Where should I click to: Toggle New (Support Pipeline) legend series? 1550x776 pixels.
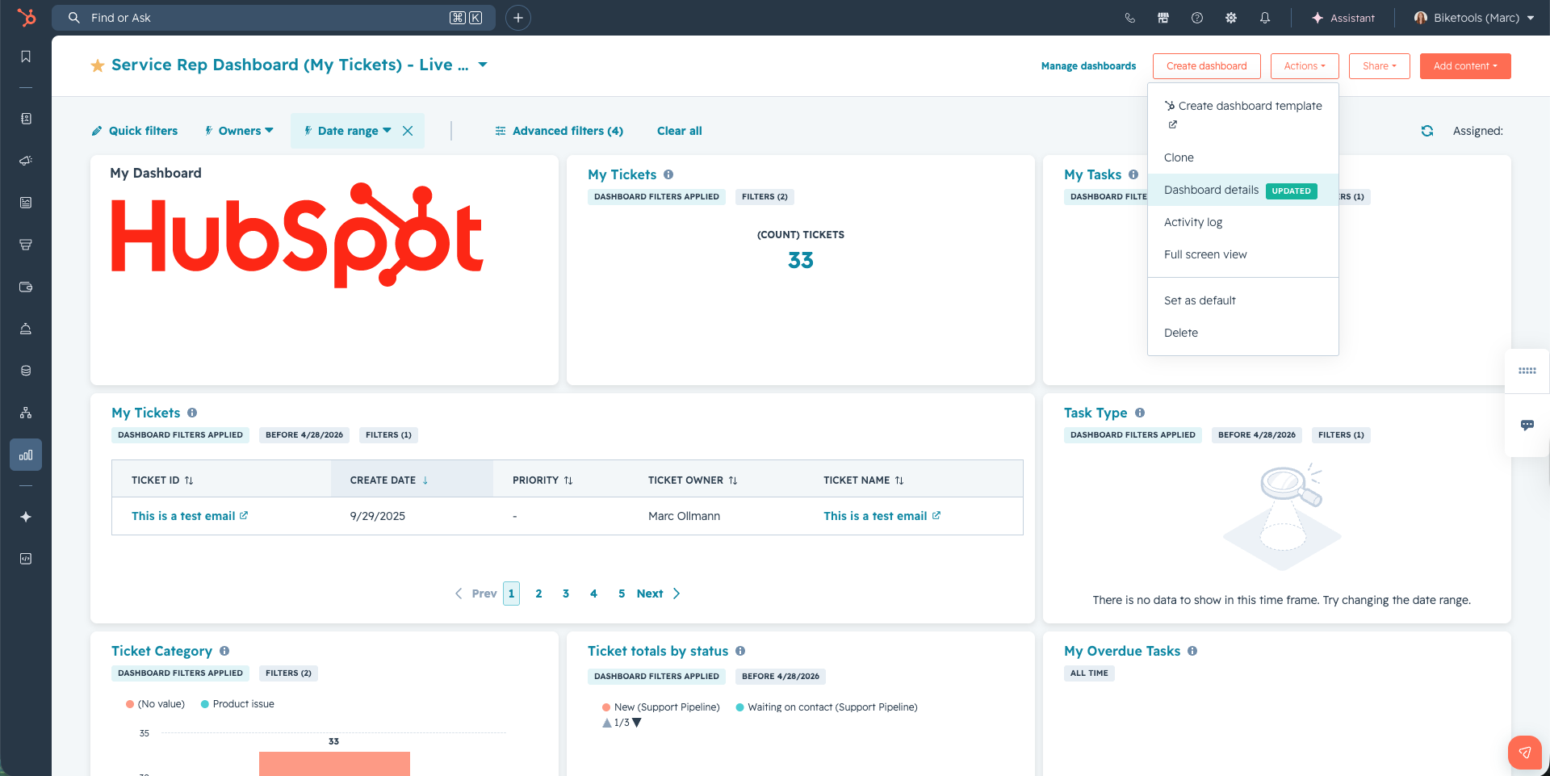660,707
